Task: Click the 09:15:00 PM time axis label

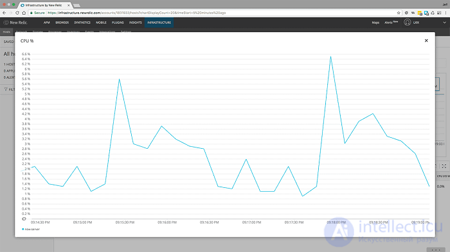Action: coord(82,223)
